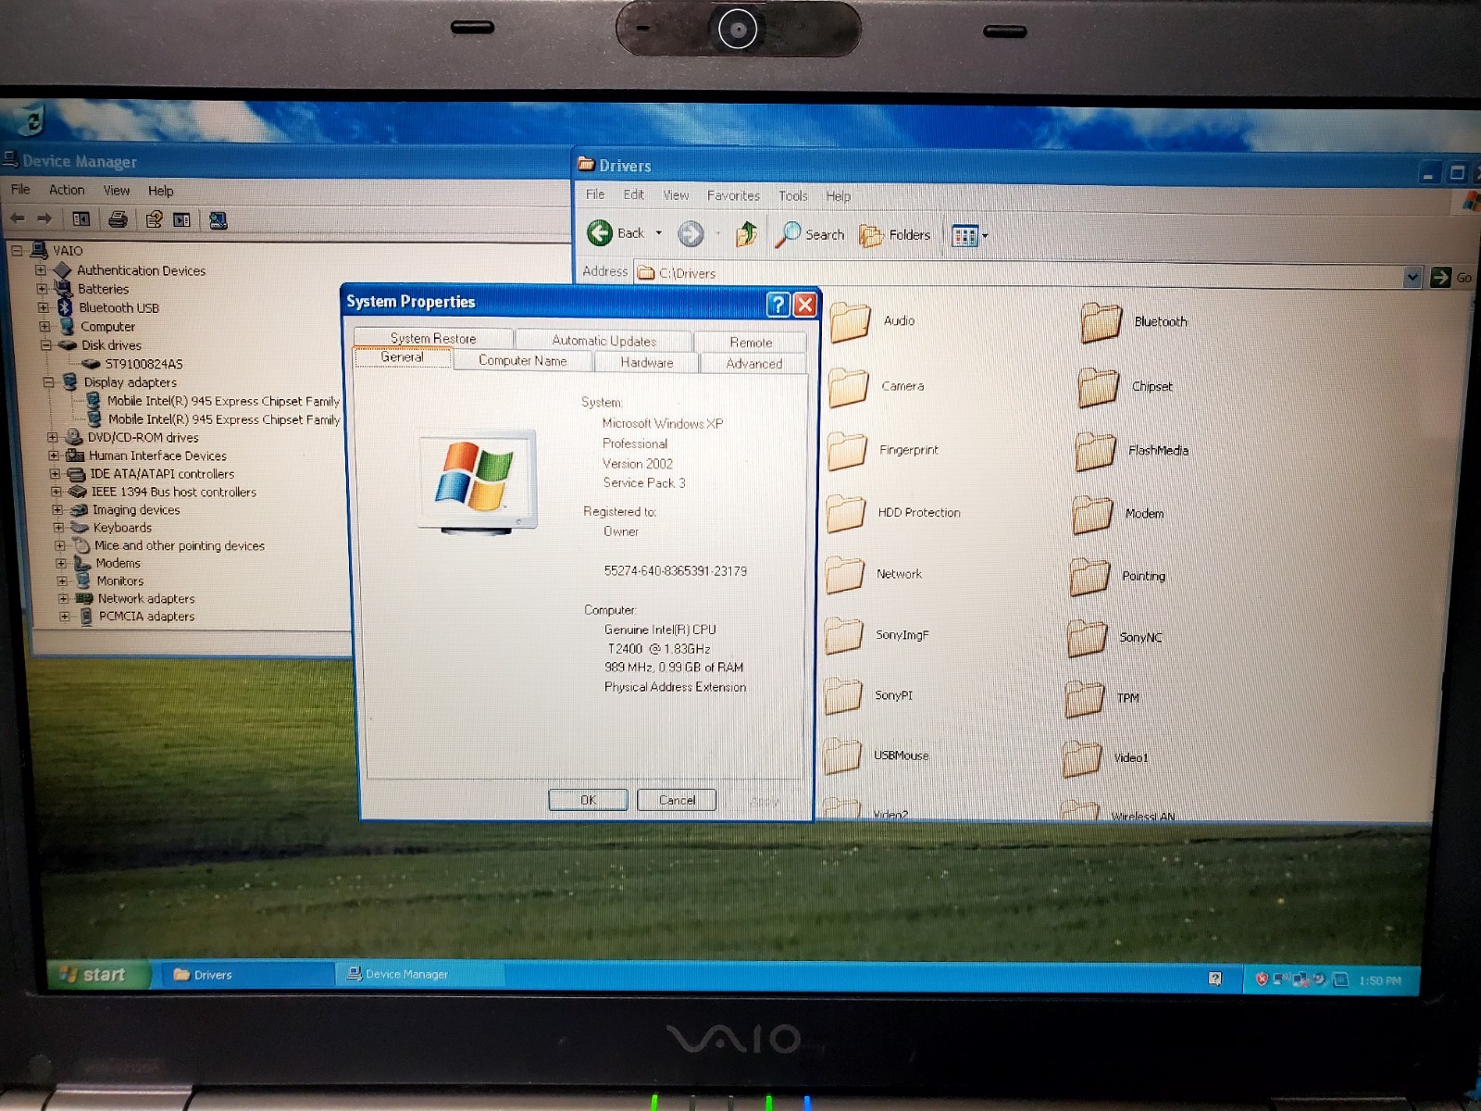Switch to the Remote tab
Screen dimensions: 1481x1111
click(751, 343)
